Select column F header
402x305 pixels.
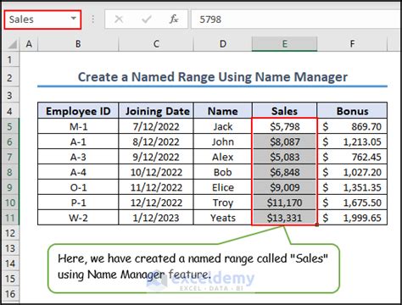[x=352, y=44]
